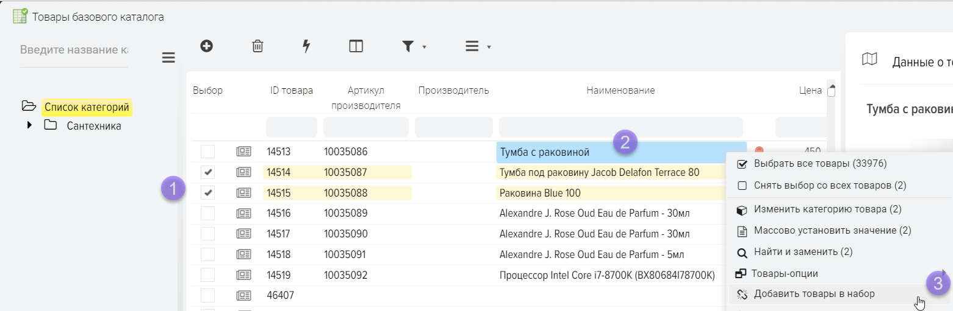Click 'Выбрать все товары' menu option
Image resolution: width=953 pixels, height=311 pixels.
coord(820,164)
